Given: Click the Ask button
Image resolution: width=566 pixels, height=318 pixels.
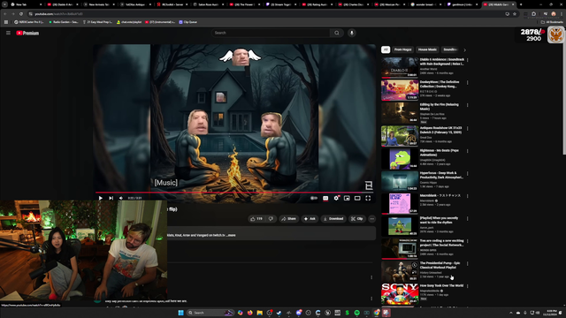Looking at the screenshot, I should (310, 218).
